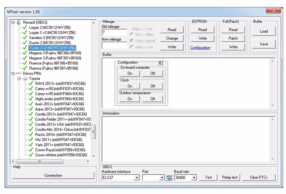The image size is (286, 194).
Task: Click green checkmark beside Camry xv50
Action: click(x=31, y=89)
